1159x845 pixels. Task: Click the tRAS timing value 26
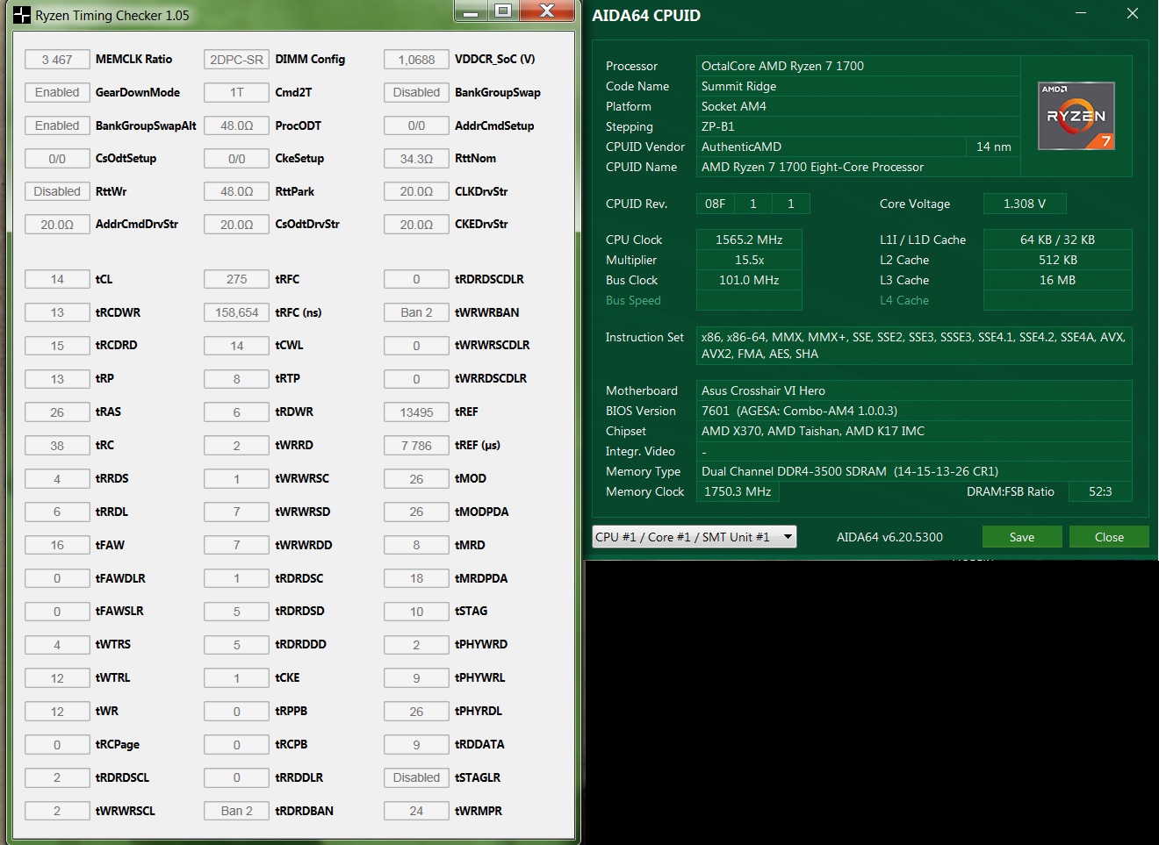[57, 412]
